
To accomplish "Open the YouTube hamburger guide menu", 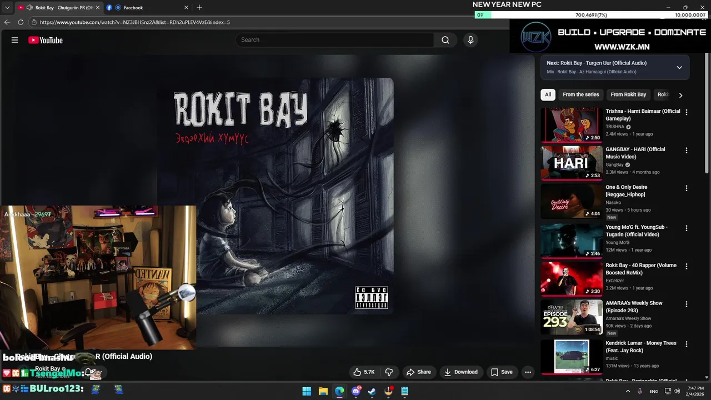I will point(15,40).
